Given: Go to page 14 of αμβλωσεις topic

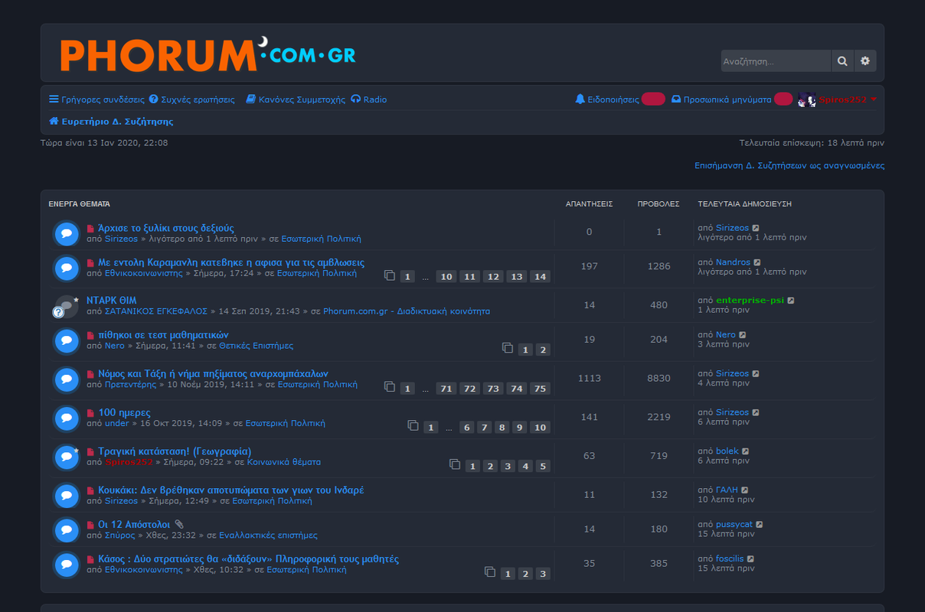Looking at the screenshot, I should tap(541, 277).
